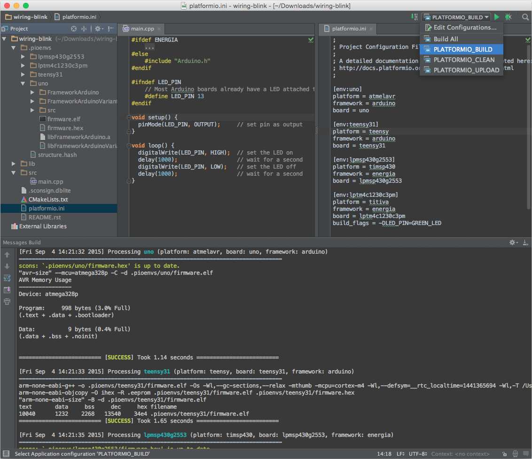Viewport: 532px width, 459px height.
Task: Go to previous build message
Action: pyautogui.click(x=7, y=255)
